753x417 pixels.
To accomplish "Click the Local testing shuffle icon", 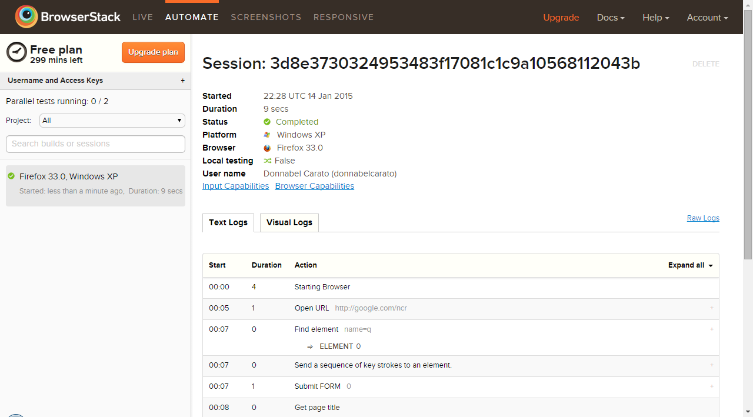I will tap(267, 161).
